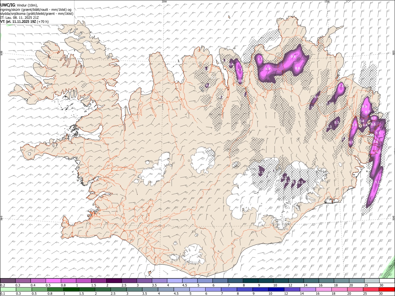The width and height of the screenshot is (395, 296).
Task: Click the '20W' longitude label at the top
Action: coord(164,2)
